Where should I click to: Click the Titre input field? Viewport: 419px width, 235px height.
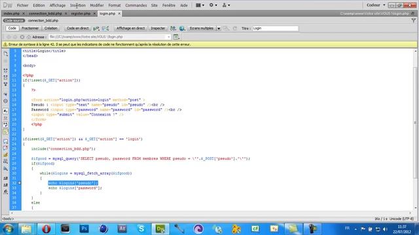coord(275,28)
